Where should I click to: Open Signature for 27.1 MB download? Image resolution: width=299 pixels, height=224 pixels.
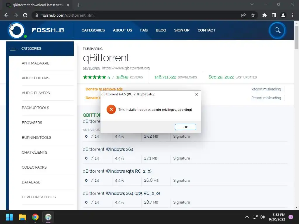pyautogui.click(x=182, y=158)
